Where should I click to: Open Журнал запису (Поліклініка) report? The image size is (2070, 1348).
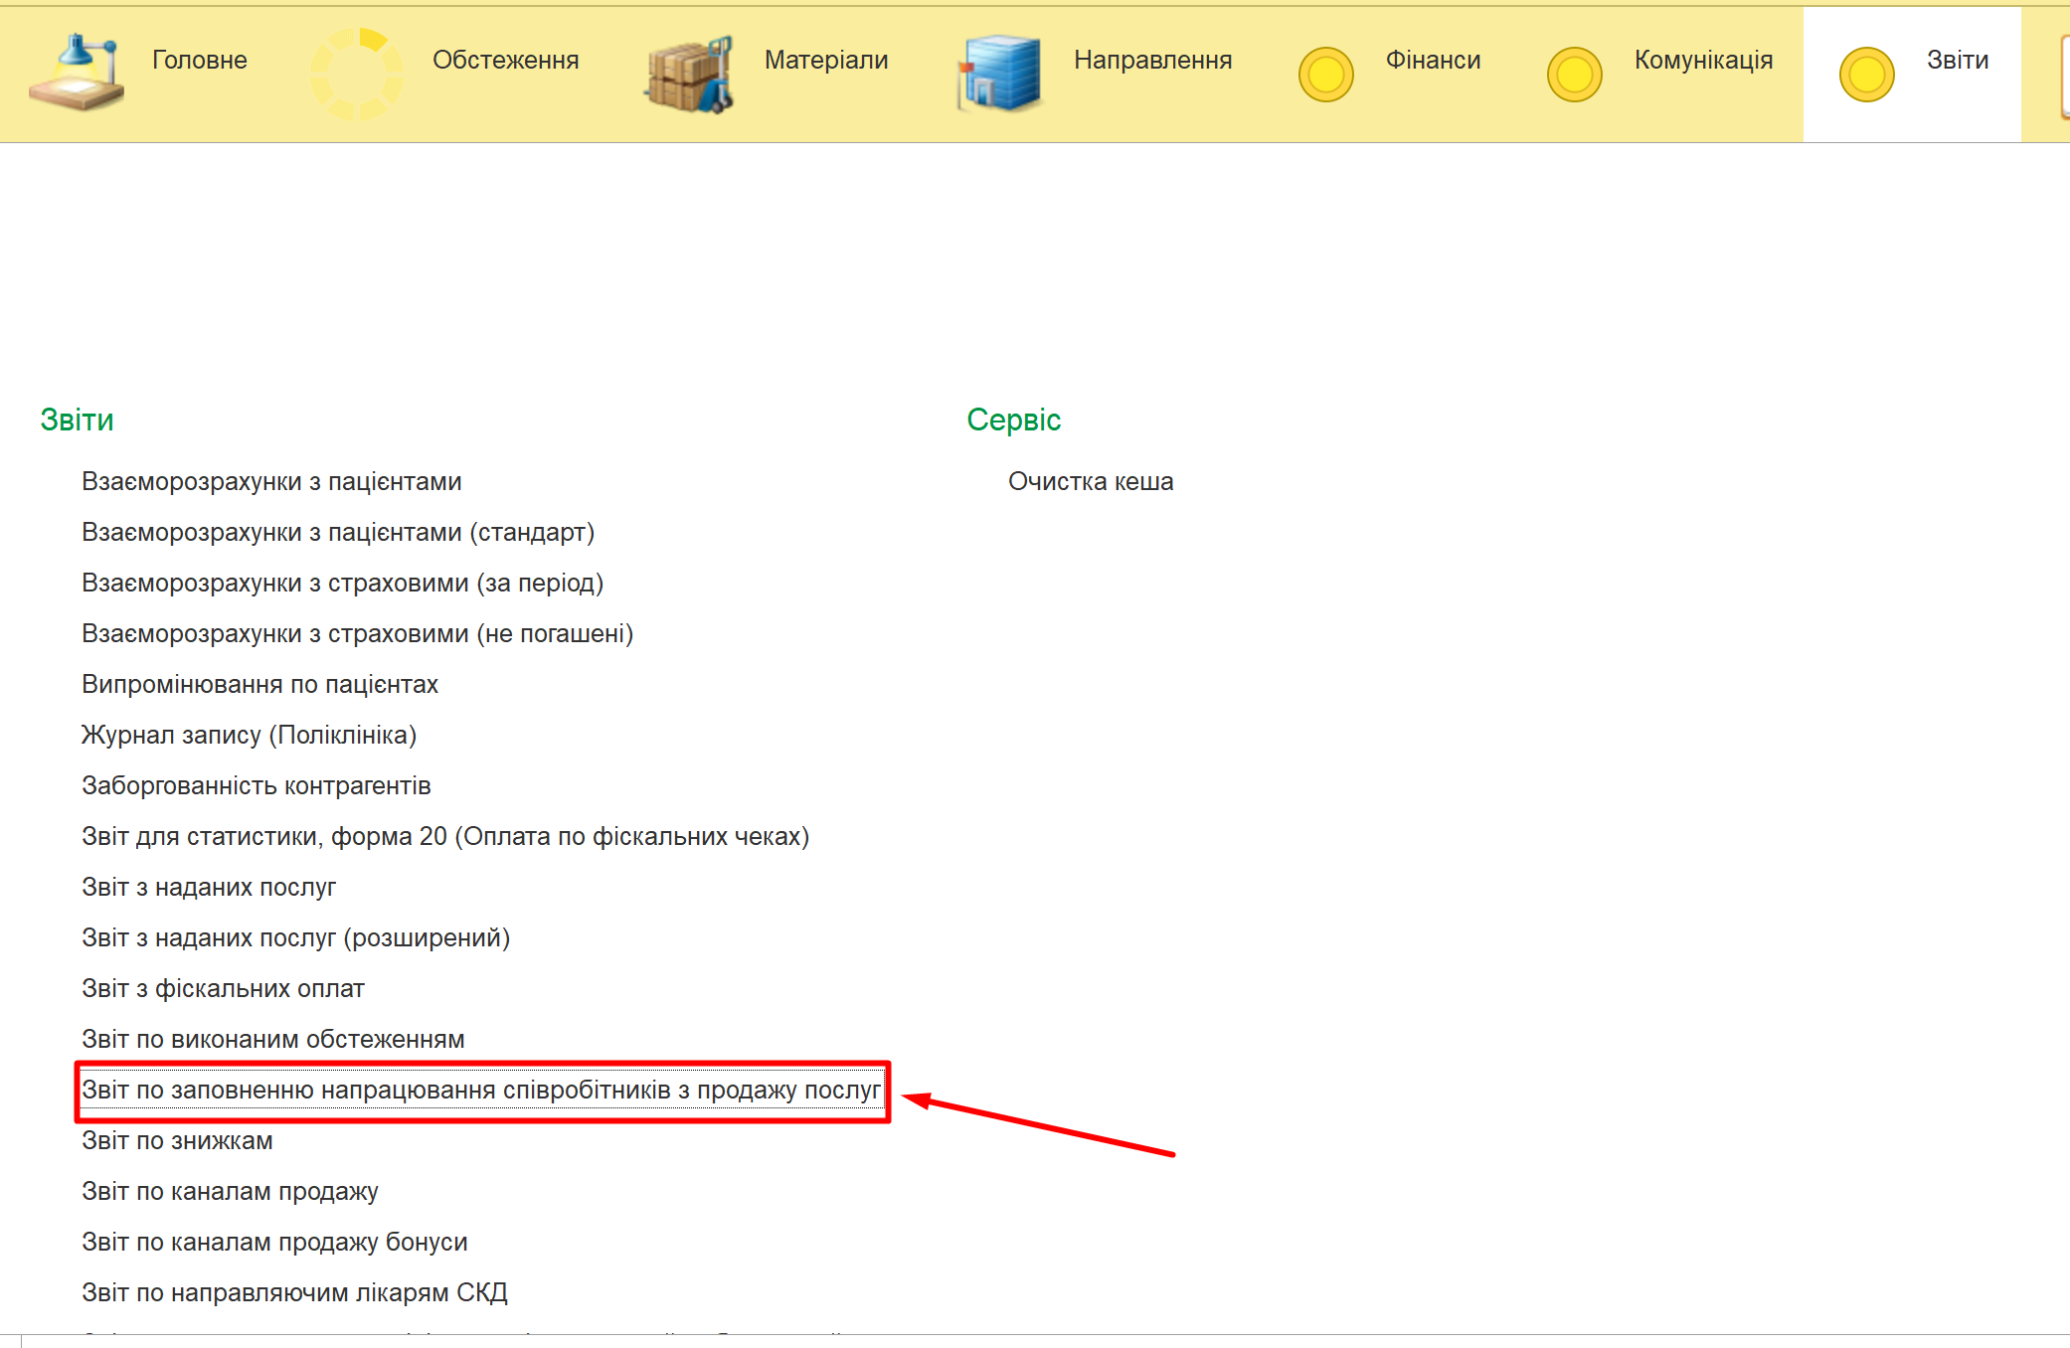(249, 735)
